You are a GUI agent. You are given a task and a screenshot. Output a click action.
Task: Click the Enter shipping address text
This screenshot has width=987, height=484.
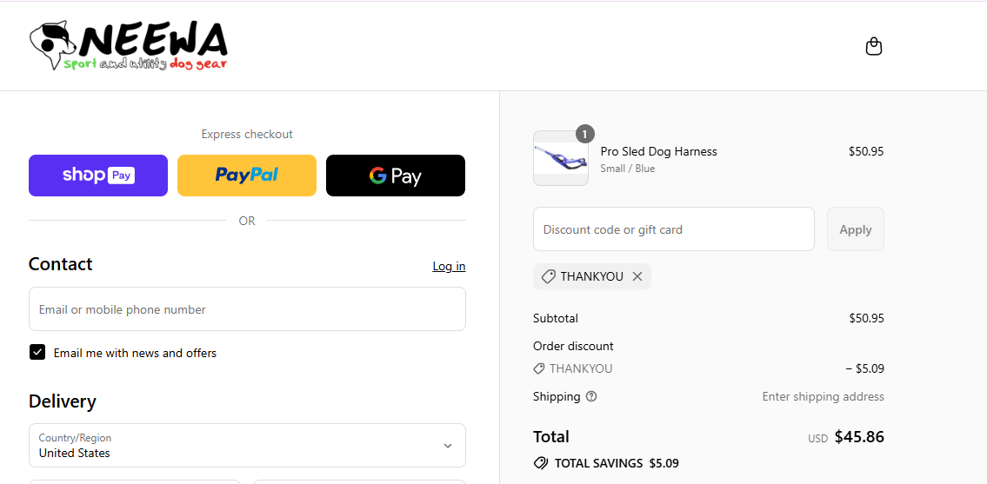(824, 396)
